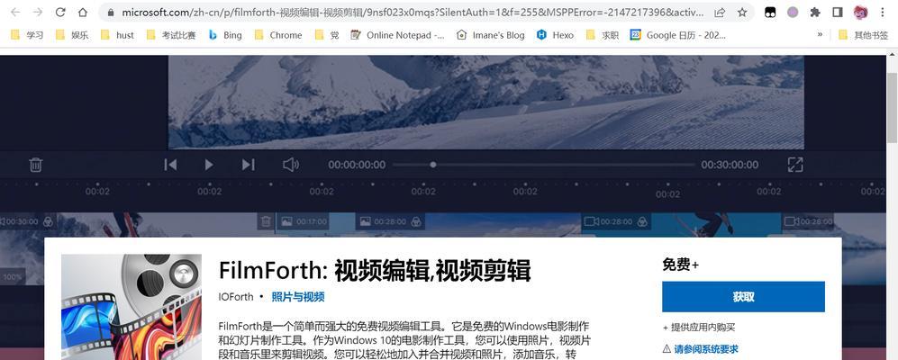Image resolution: width=898 pixels, height=360 pixels.
Task: Open Chrome's three-dot menu
Action: (x=883, y=12)
